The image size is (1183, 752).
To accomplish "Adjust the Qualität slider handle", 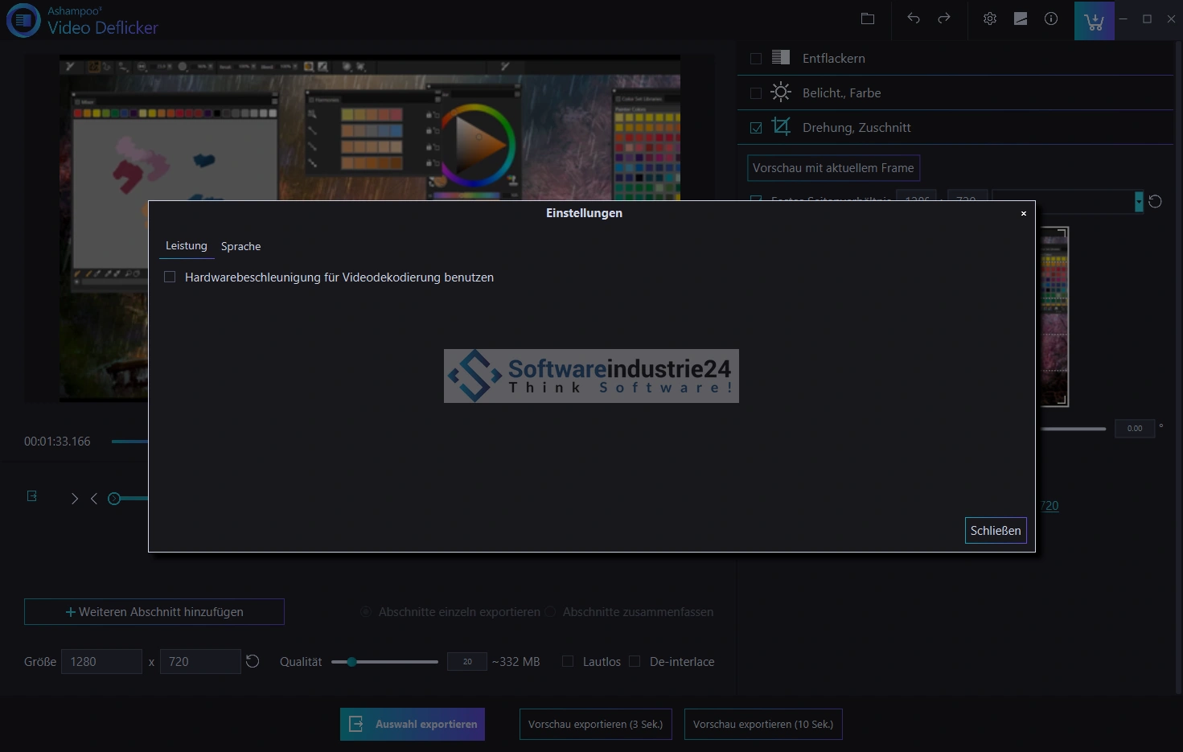I will pos(351,662).
